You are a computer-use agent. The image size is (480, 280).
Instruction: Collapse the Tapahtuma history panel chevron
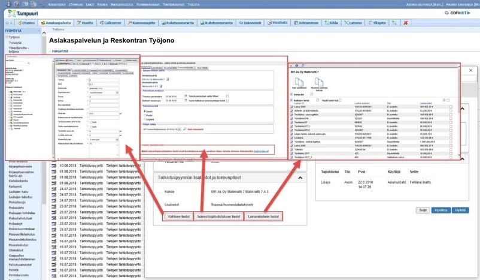pyautogui.click(x=463, y=159)
